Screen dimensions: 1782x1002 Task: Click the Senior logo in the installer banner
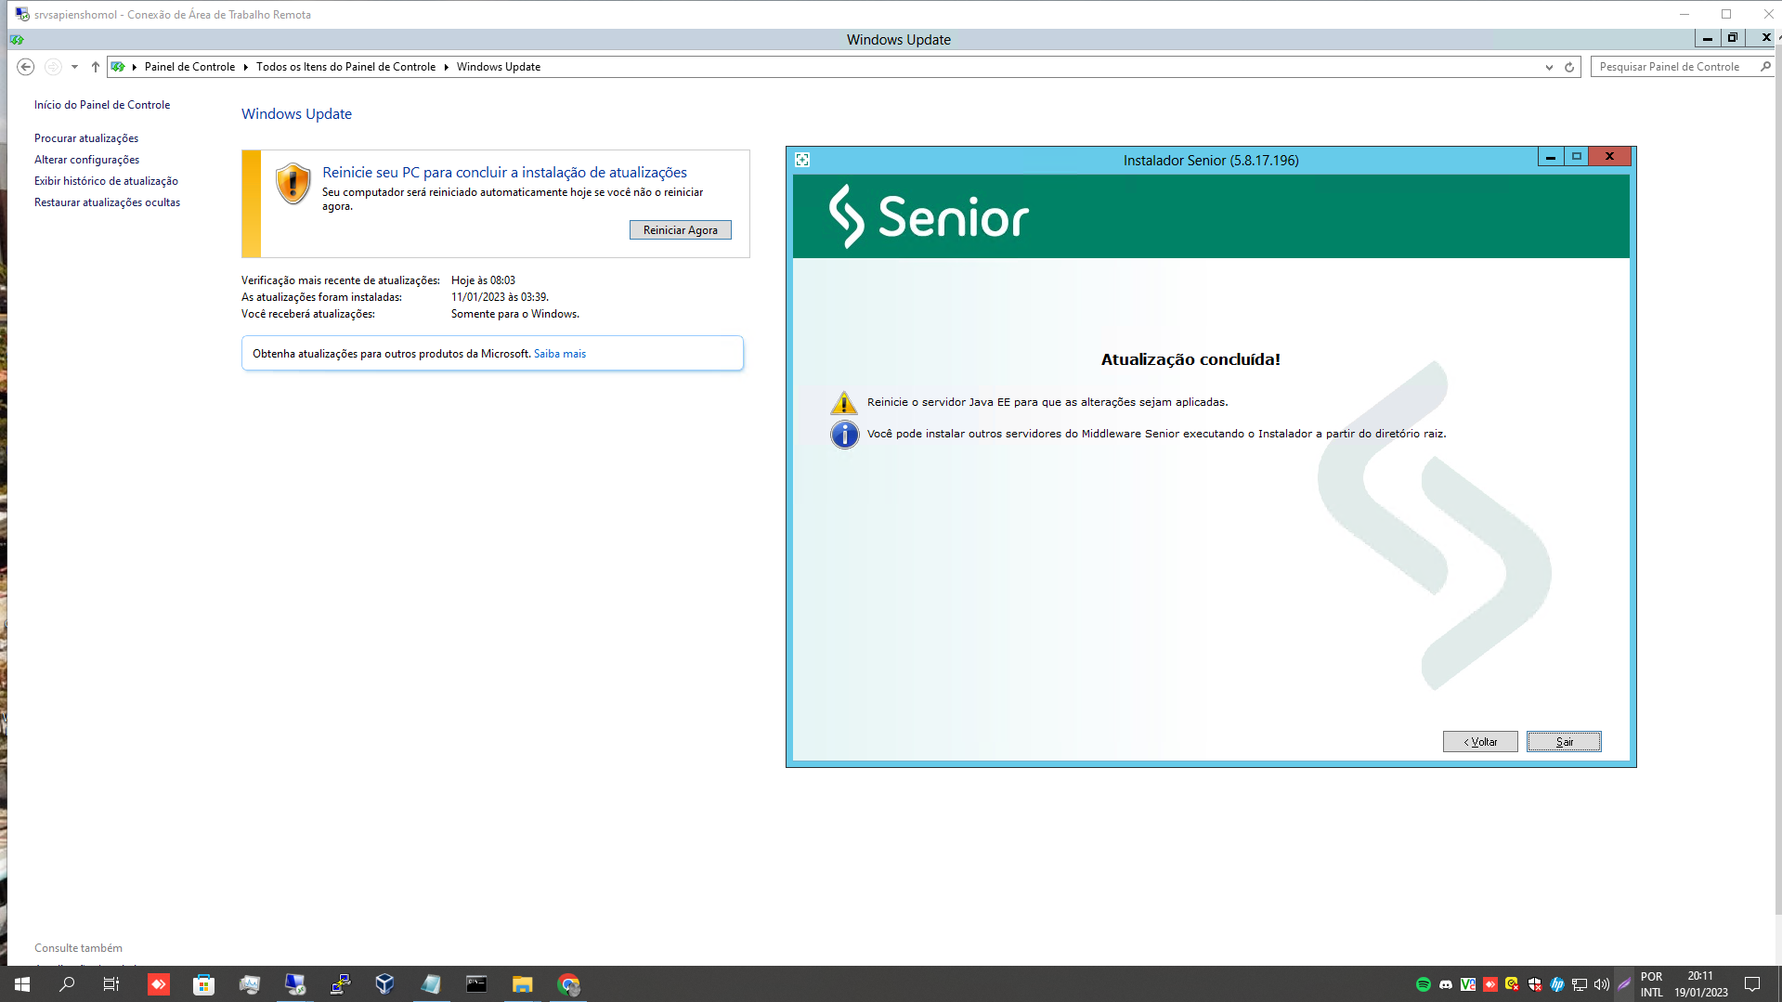point(929,216)
